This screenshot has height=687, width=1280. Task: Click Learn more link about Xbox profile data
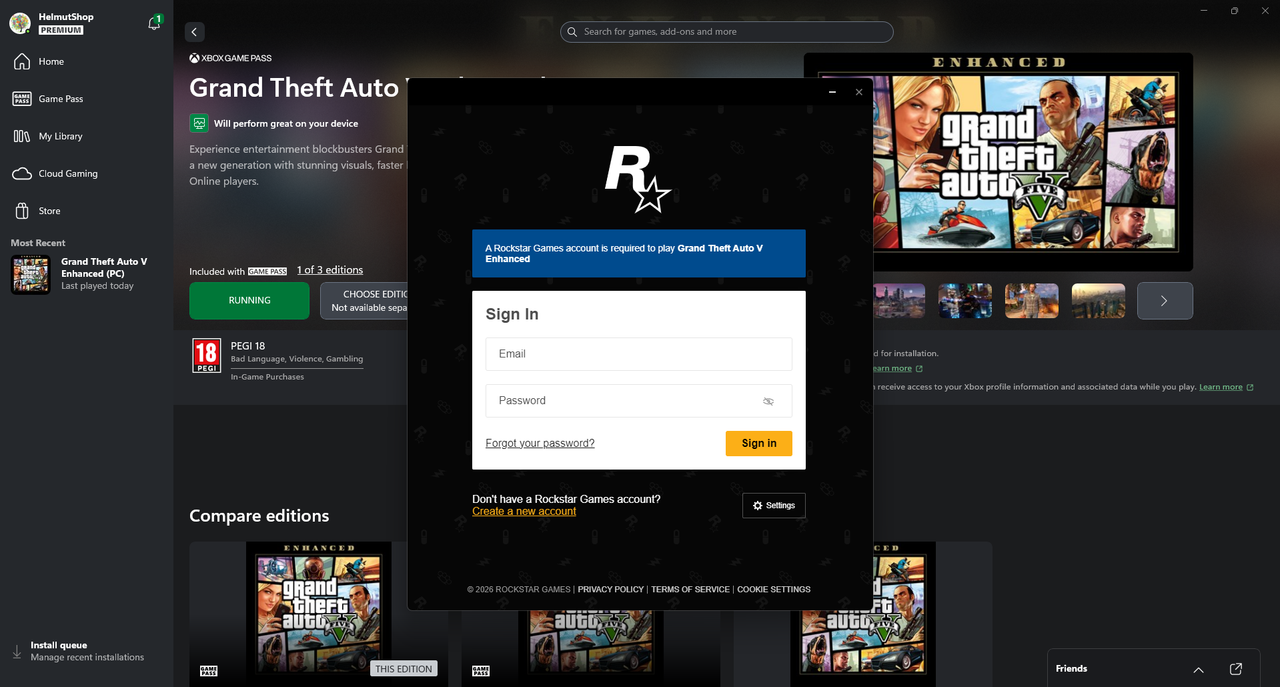click(1221, 388)
